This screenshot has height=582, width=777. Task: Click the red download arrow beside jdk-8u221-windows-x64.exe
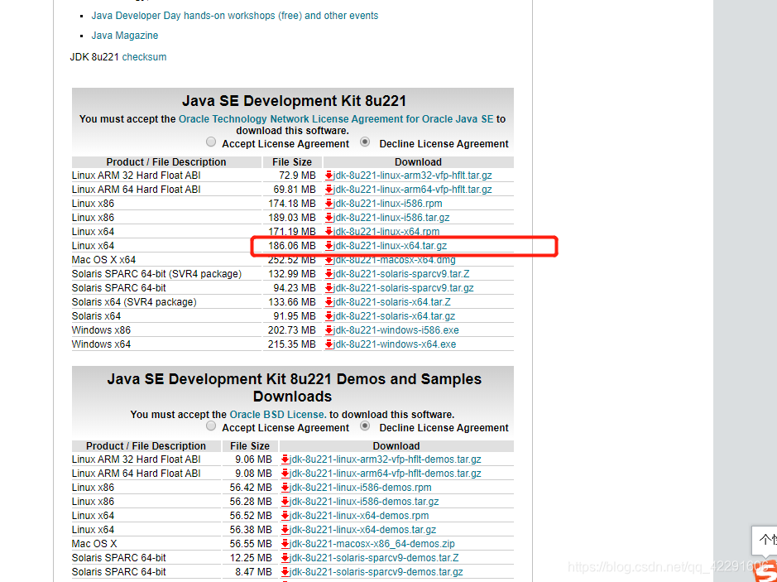pos(329,344)
